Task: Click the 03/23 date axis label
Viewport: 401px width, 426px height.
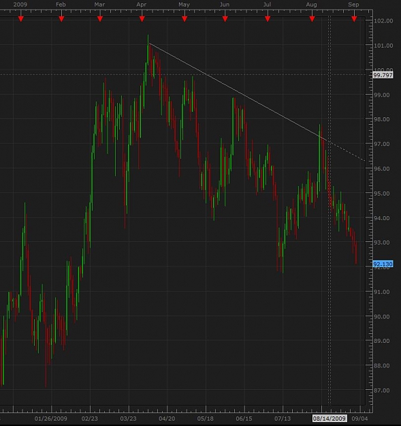Action: pos(128,419)
